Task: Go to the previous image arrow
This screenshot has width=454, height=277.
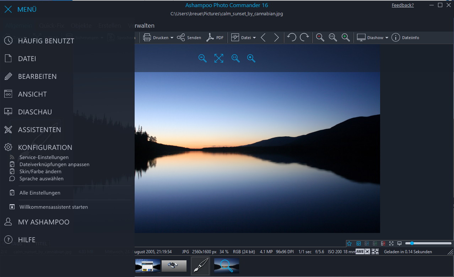Action: [x=263, y=37]
